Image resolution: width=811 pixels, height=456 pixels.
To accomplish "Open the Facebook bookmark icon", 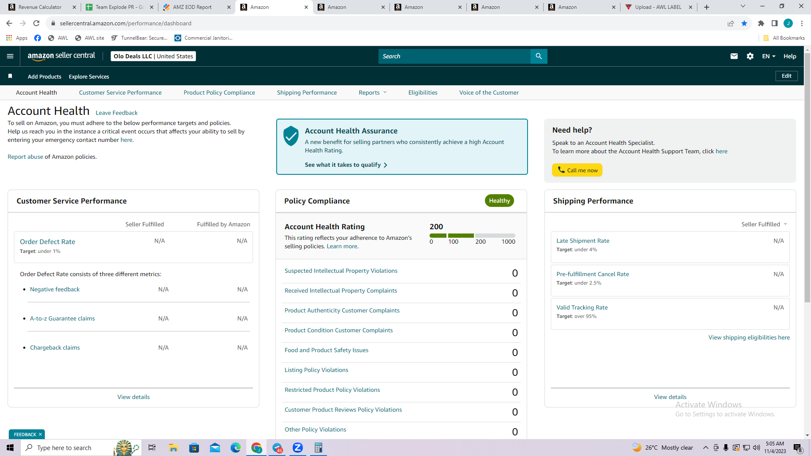I will [x=38, y=38].
